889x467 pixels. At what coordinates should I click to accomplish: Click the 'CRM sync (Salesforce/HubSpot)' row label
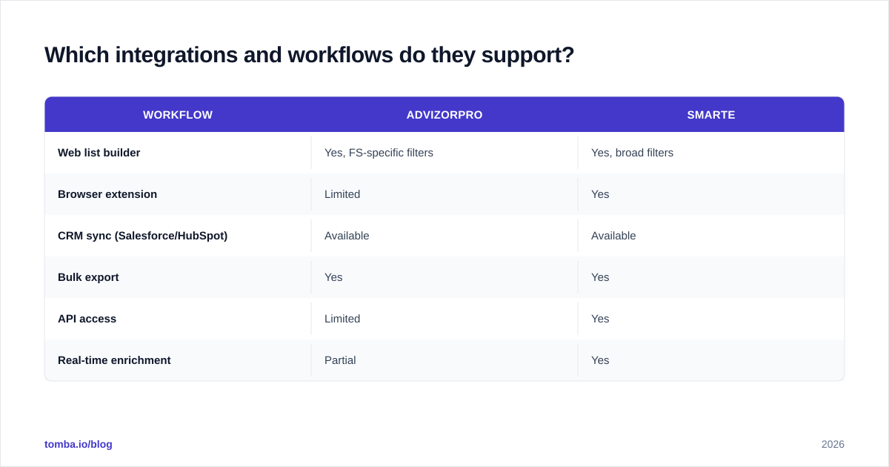143,236
